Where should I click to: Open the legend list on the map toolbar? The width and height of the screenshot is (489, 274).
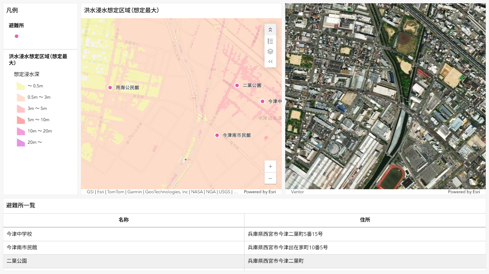(270, 41)
